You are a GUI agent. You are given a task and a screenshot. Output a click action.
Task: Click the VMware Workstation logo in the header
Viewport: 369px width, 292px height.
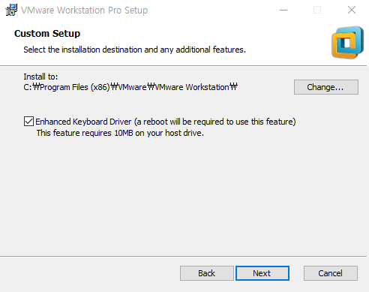point(347,43)
